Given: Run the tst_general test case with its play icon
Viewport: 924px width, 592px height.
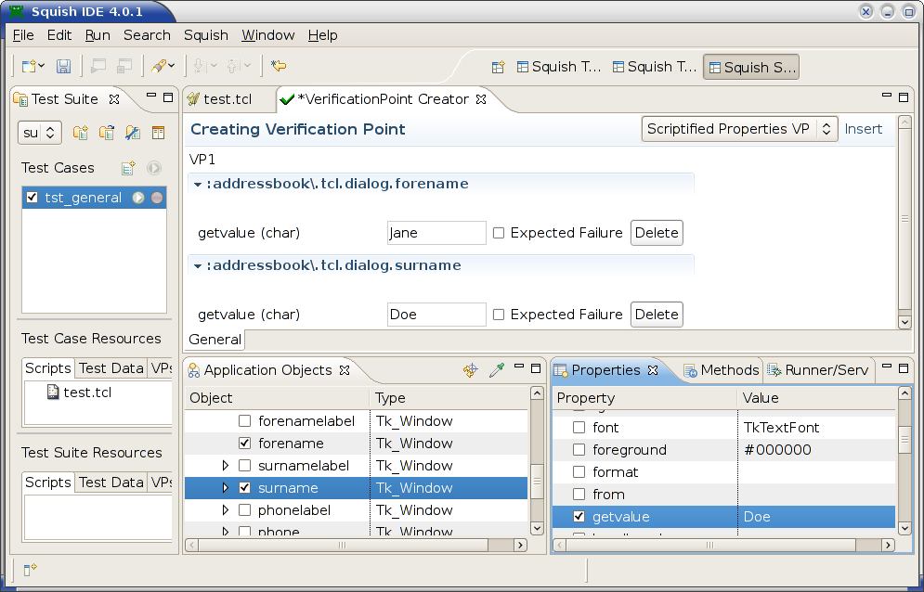Looking at the screenshot, I should click(x=138, y=198).
